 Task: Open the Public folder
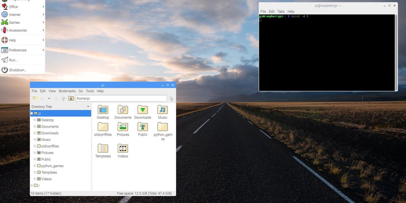click(x=142, y=127)
